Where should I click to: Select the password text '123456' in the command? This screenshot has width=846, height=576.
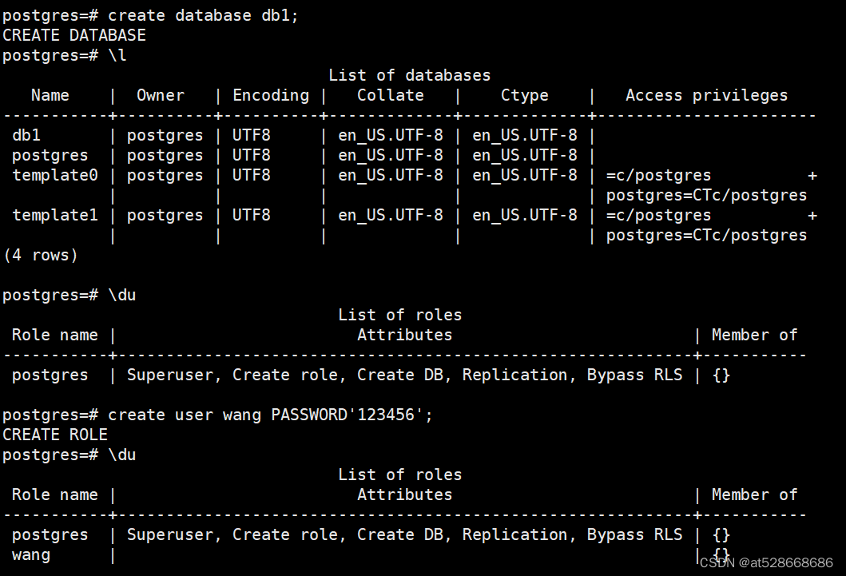point(386,415)
